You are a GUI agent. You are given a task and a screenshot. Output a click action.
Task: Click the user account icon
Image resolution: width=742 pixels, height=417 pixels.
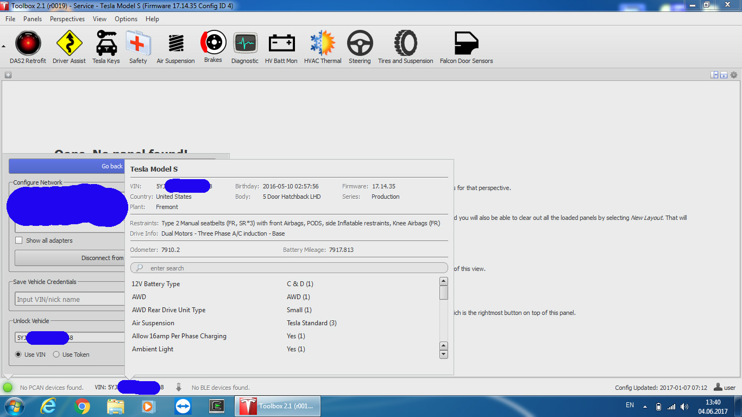click(718, 387)
